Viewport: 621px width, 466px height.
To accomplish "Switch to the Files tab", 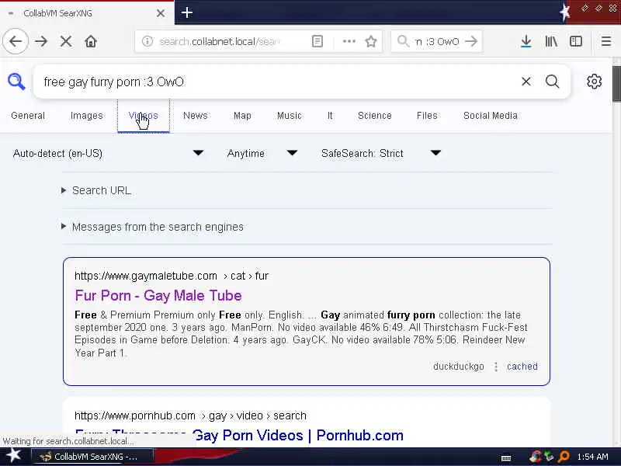I will [427, 116].
